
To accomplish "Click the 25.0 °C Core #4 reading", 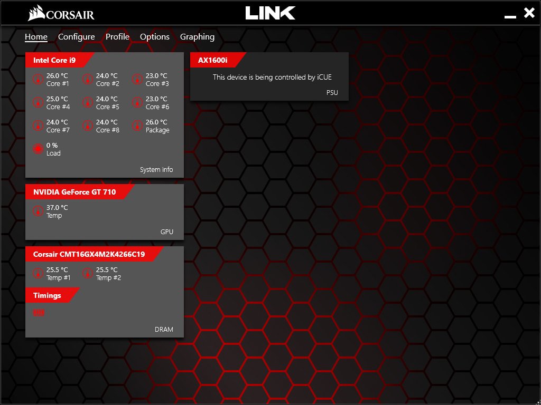I will tap(57, 99).
